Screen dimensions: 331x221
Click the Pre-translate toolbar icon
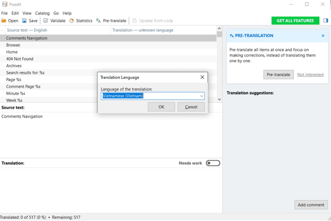pos(99,21)
